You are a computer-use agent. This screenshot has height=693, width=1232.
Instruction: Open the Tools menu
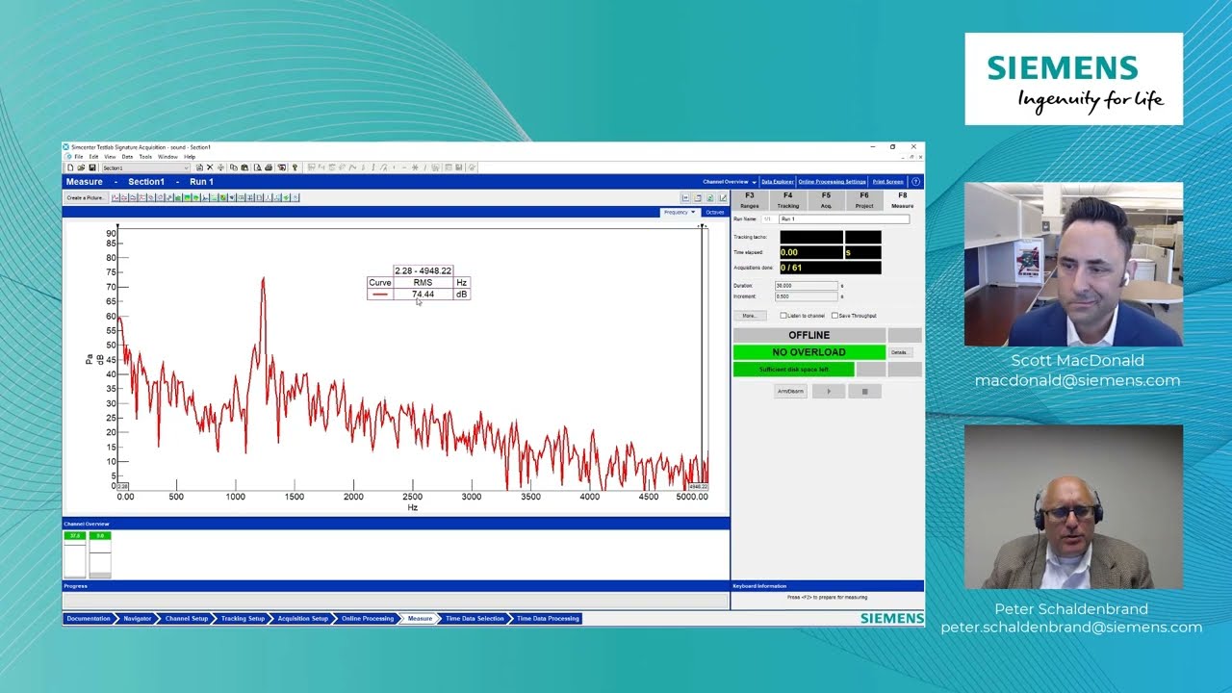point(145,157)
